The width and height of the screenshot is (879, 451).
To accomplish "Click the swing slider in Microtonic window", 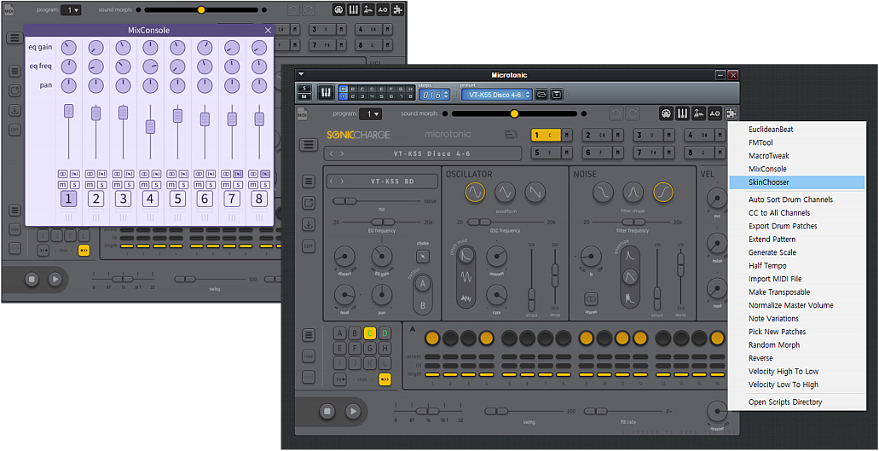I will pyautogui.click(x=523, y=411).
